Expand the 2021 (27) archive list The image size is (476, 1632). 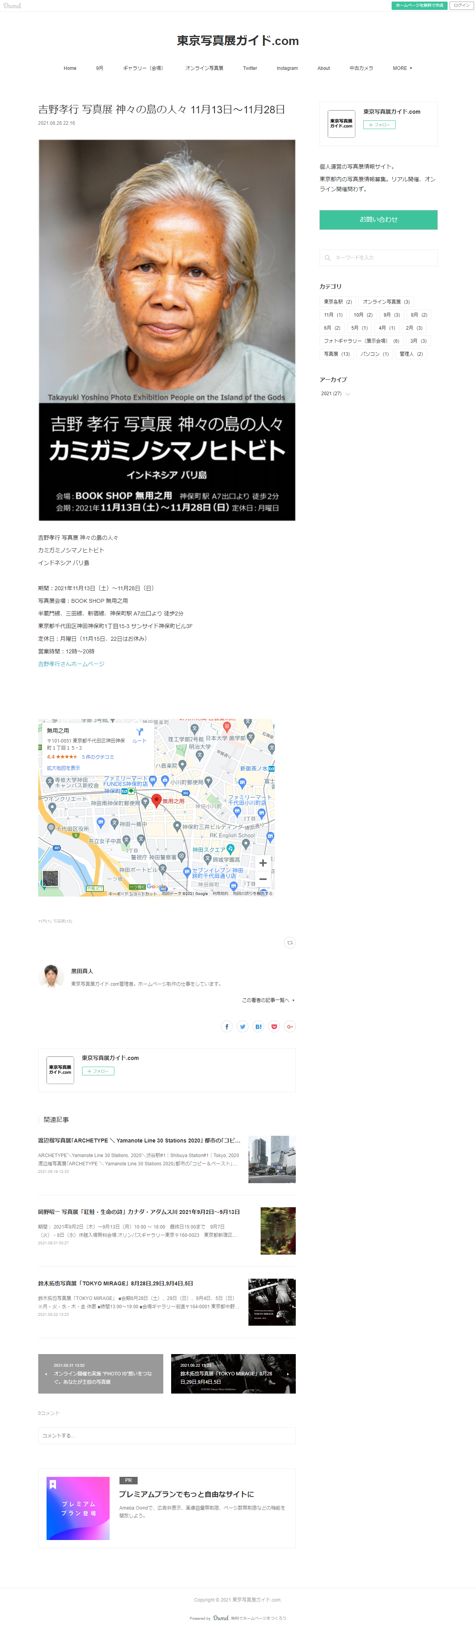335,394
